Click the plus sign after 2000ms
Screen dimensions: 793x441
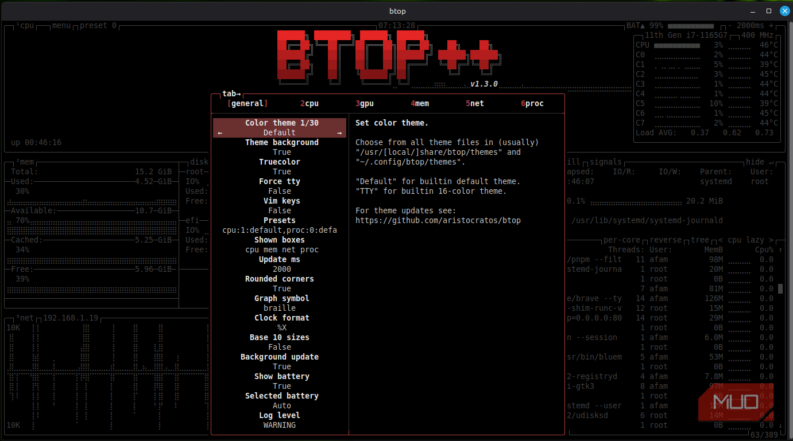point(771,26)
